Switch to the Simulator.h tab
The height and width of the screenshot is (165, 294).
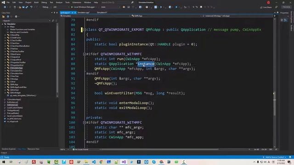(x=102, y=12)
